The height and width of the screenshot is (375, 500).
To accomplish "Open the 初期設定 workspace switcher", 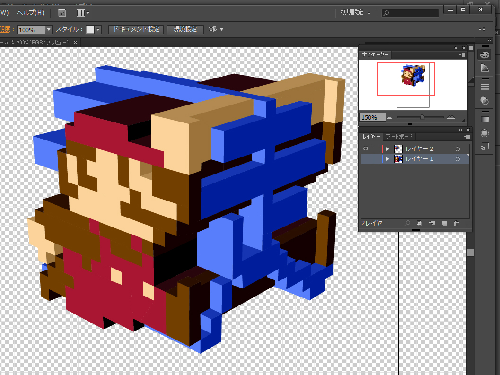I will pyautogui.click(x=356, y=12).
